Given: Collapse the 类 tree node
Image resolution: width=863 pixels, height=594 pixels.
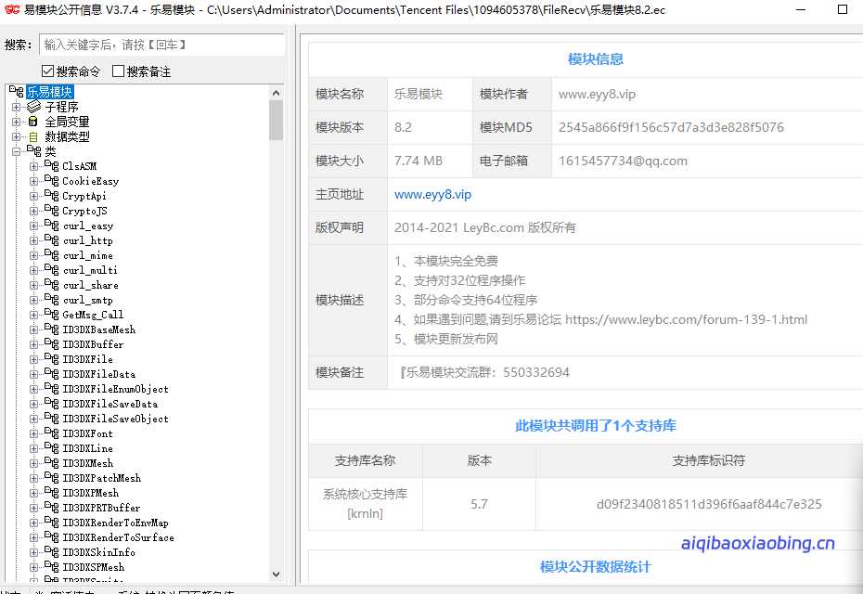Looking at the screenshot, I should pos(16,151).
